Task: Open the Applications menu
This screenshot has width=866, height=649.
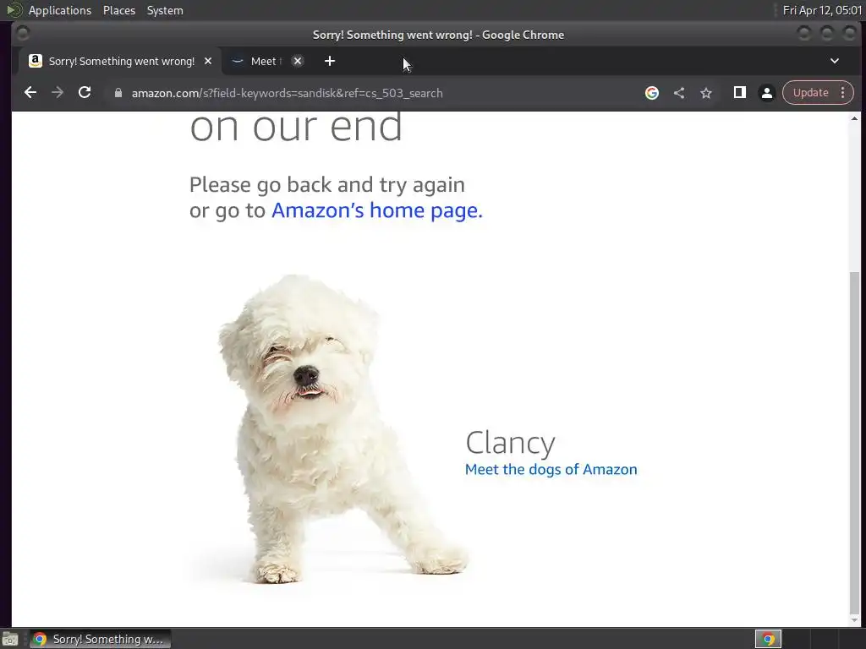Action: coord(60,10)
